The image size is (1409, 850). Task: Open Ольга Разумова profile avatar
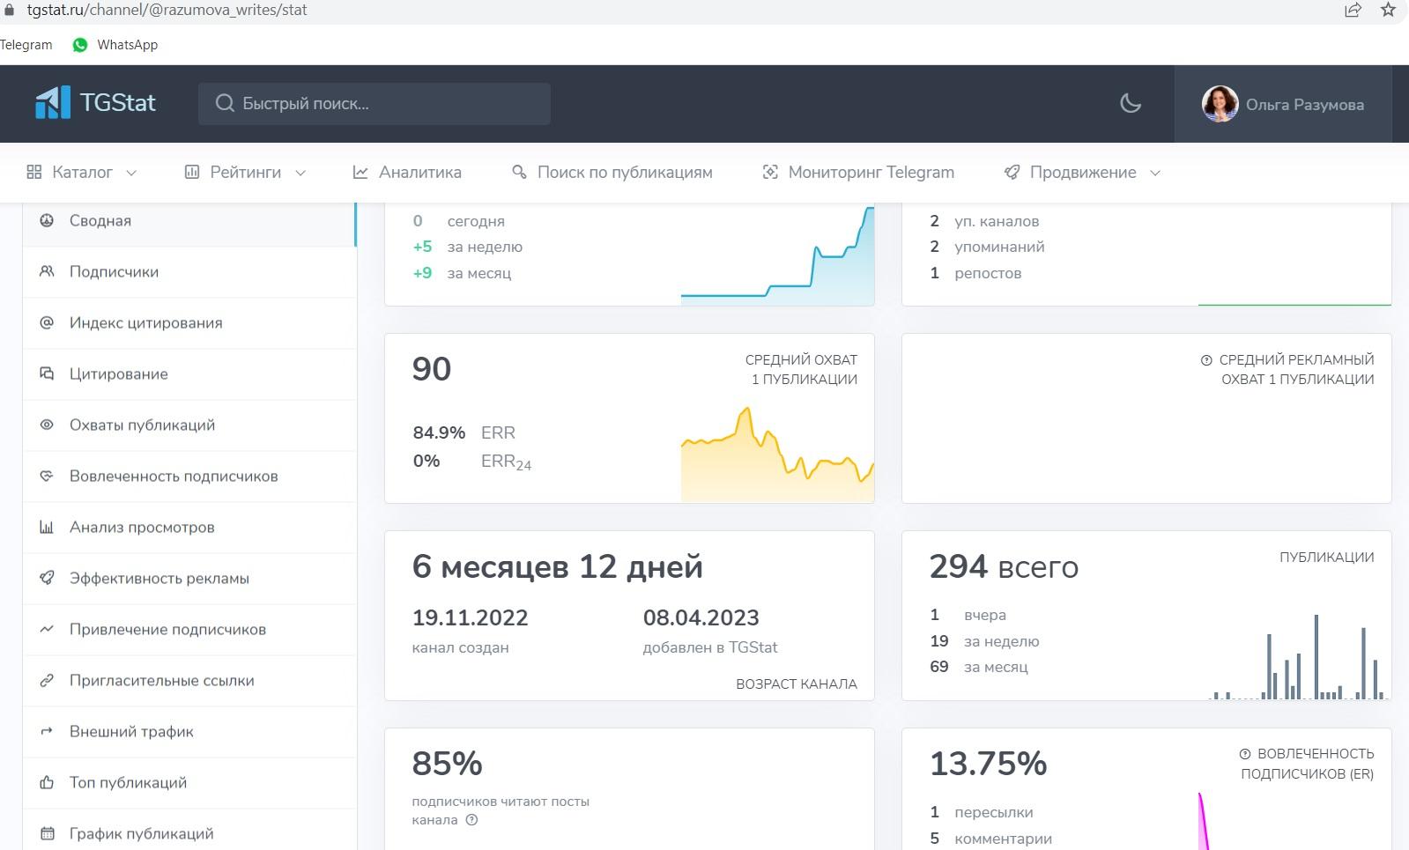coord(1220,104)
